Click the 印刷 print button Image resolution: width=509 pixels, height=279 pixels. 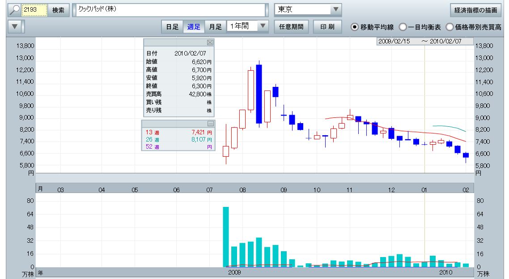327,26
